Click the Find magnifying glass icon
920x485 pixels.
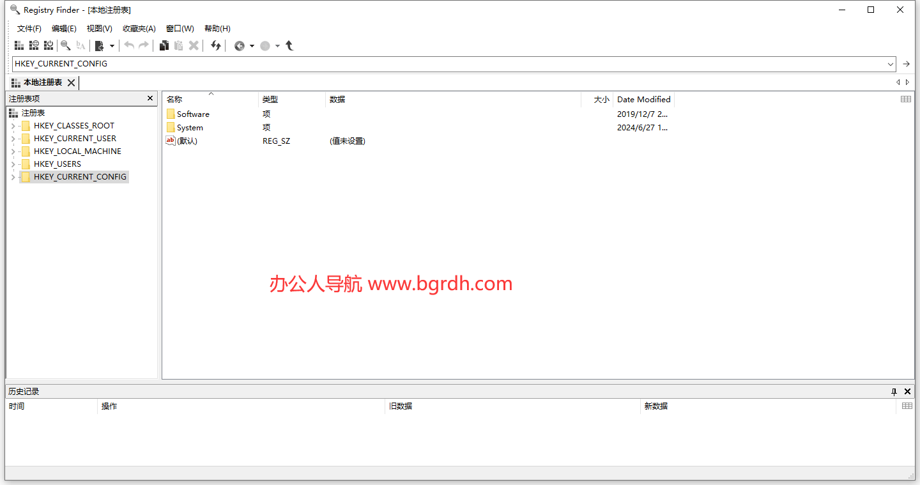[x=65, y=45]
